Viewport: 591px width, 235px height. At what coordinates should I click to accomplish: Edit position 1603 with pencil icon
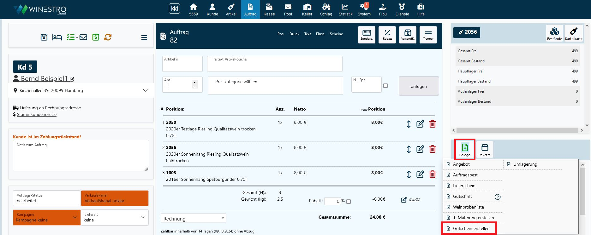[x=420, y=175]
